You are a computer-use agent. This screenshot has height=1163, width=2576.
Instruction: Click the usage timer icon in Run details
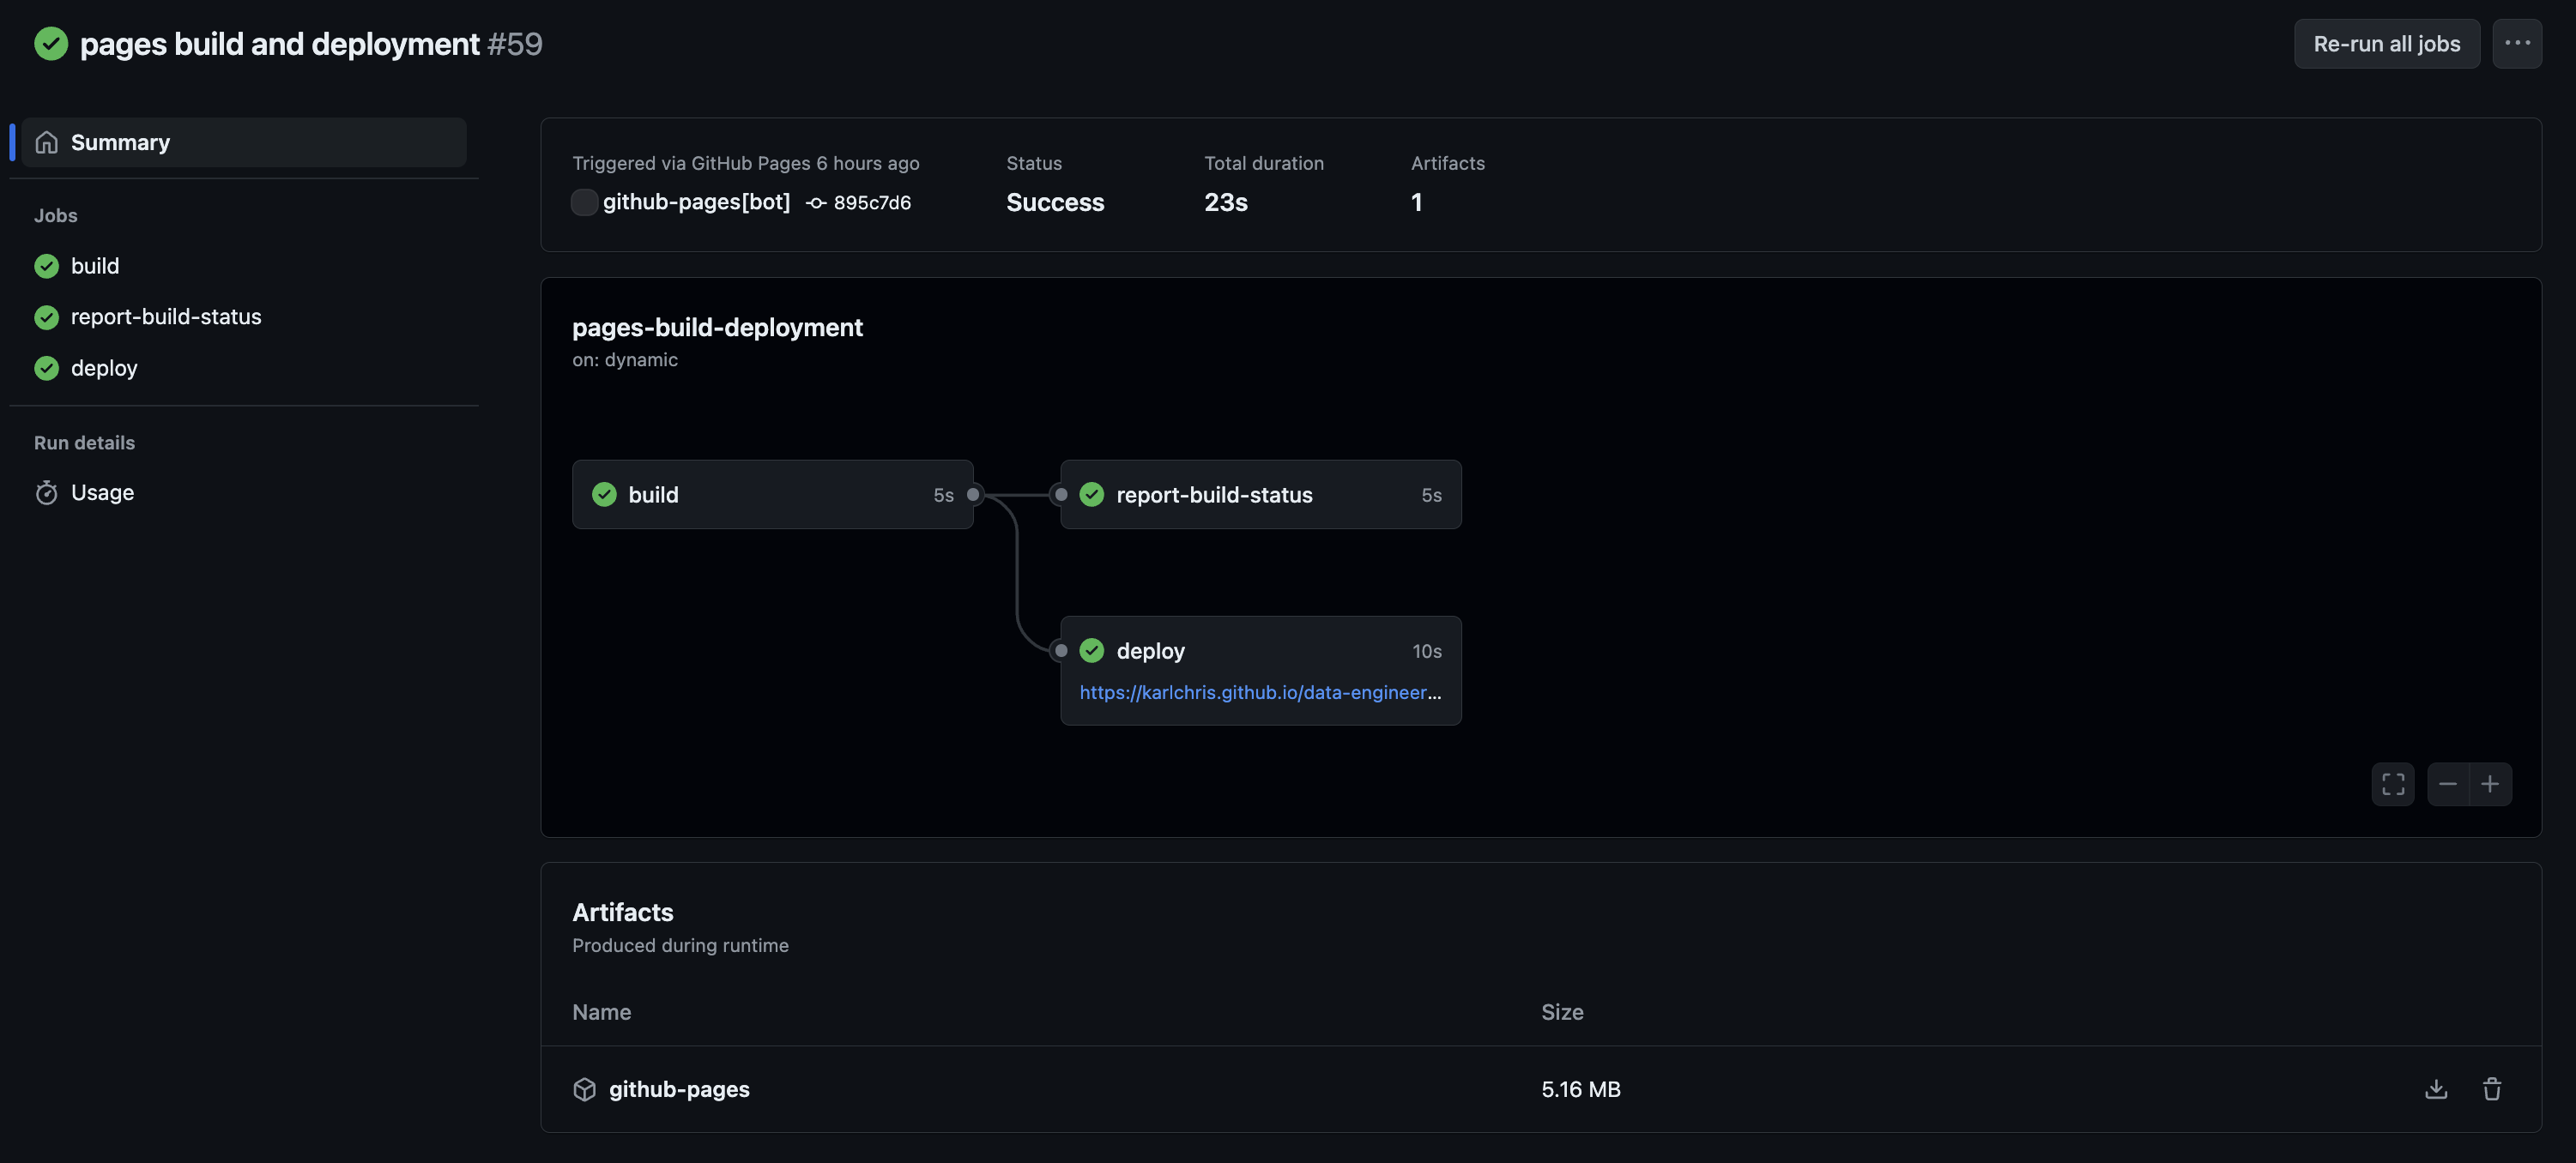(x=46, y=491)
